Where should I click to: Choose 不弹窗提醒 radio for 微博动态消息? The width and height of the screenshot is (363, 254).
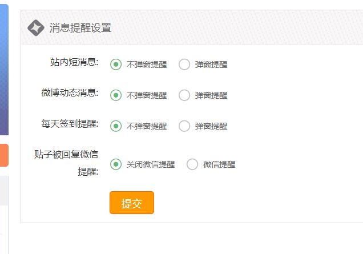point(116,95)
